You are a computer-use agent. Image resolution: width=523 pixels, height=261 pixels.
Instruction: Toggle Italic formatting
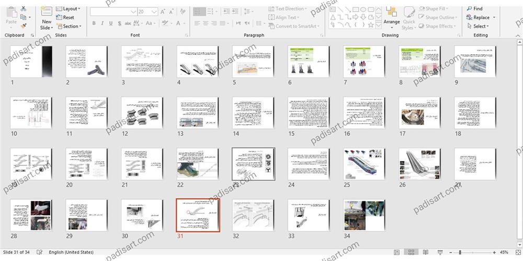coord(103,23)
